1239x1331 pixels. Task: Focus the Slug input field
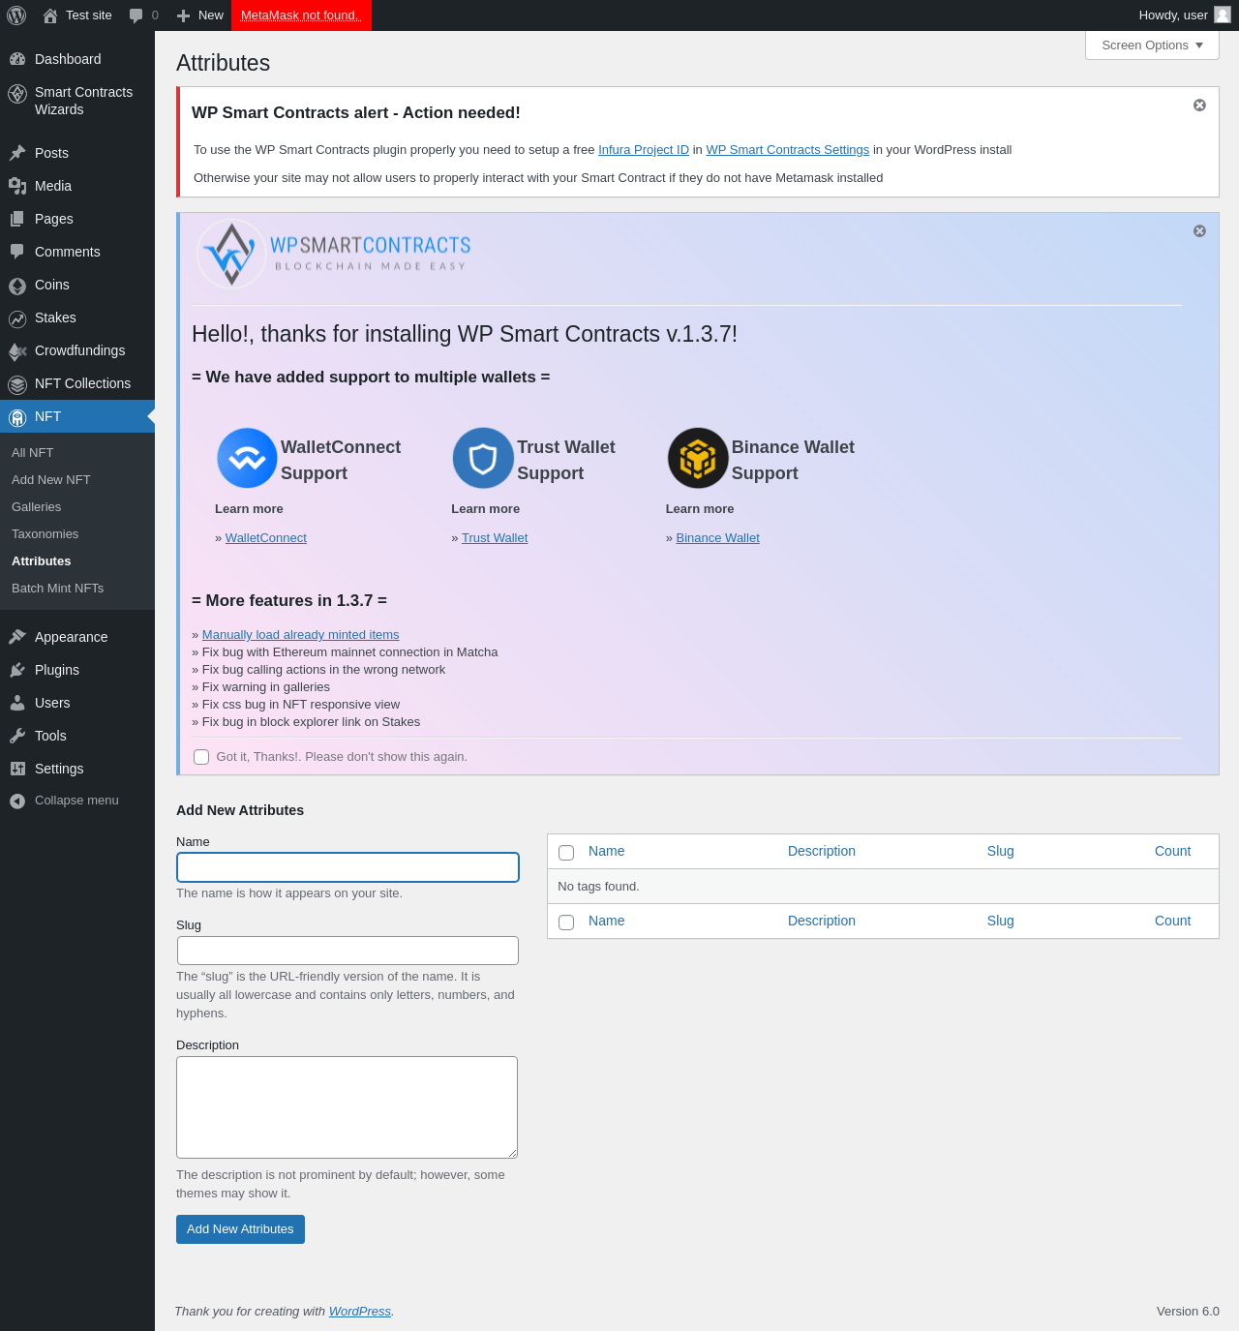(x=348, y=951)
